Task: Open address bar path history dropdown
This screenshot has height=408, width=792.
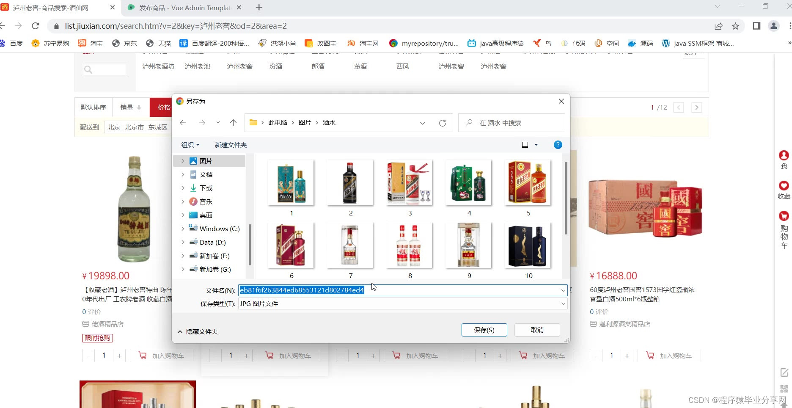Action: (x=422, y=123)
